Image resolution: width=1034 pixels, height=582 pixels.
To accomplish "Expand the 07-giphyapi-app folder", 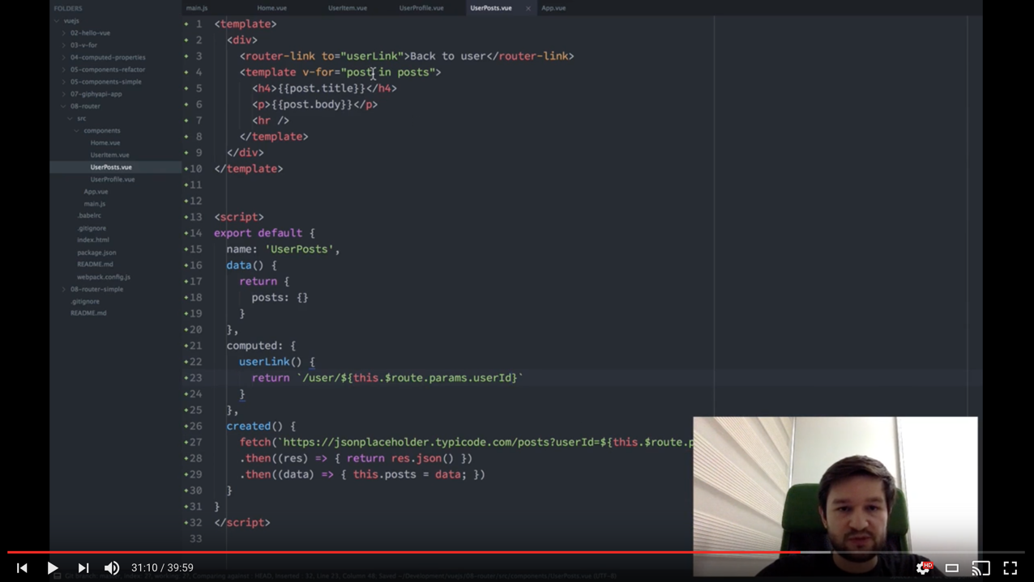I will [96, 93].
